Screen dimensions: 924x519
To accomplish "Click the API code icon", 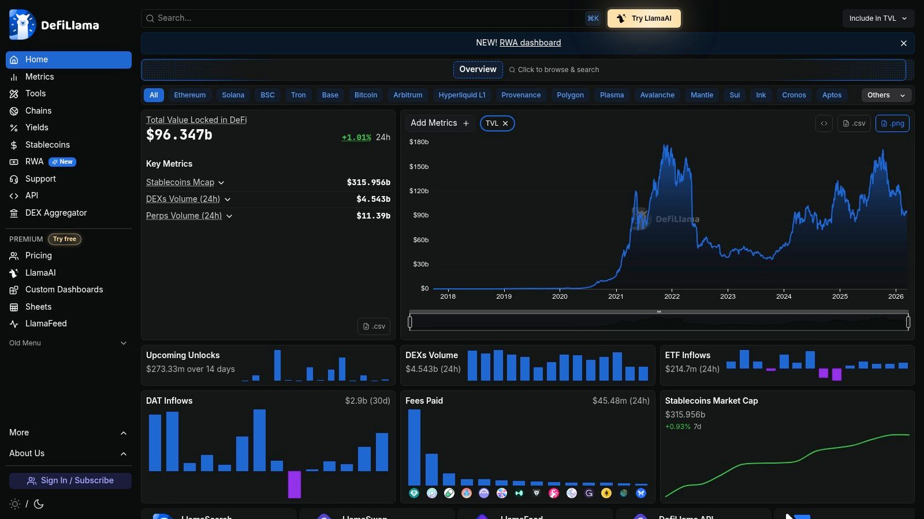I will [x=14, y=196].
